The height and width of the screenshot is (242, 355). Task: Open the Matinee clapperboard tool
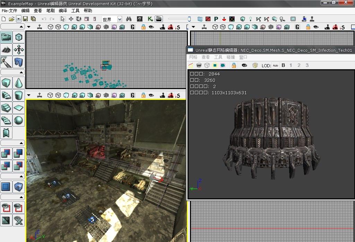point(159,19)
